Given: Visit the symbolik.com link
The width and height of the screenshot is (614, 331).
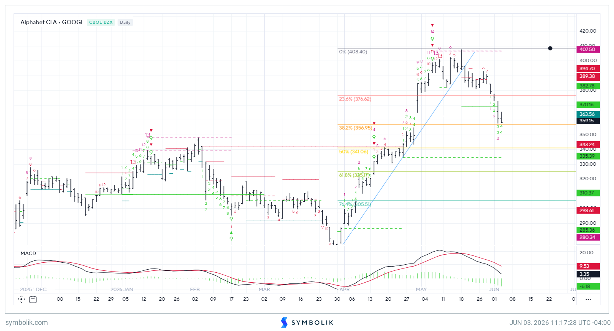Looking at the screenshot, I should 26,323.
